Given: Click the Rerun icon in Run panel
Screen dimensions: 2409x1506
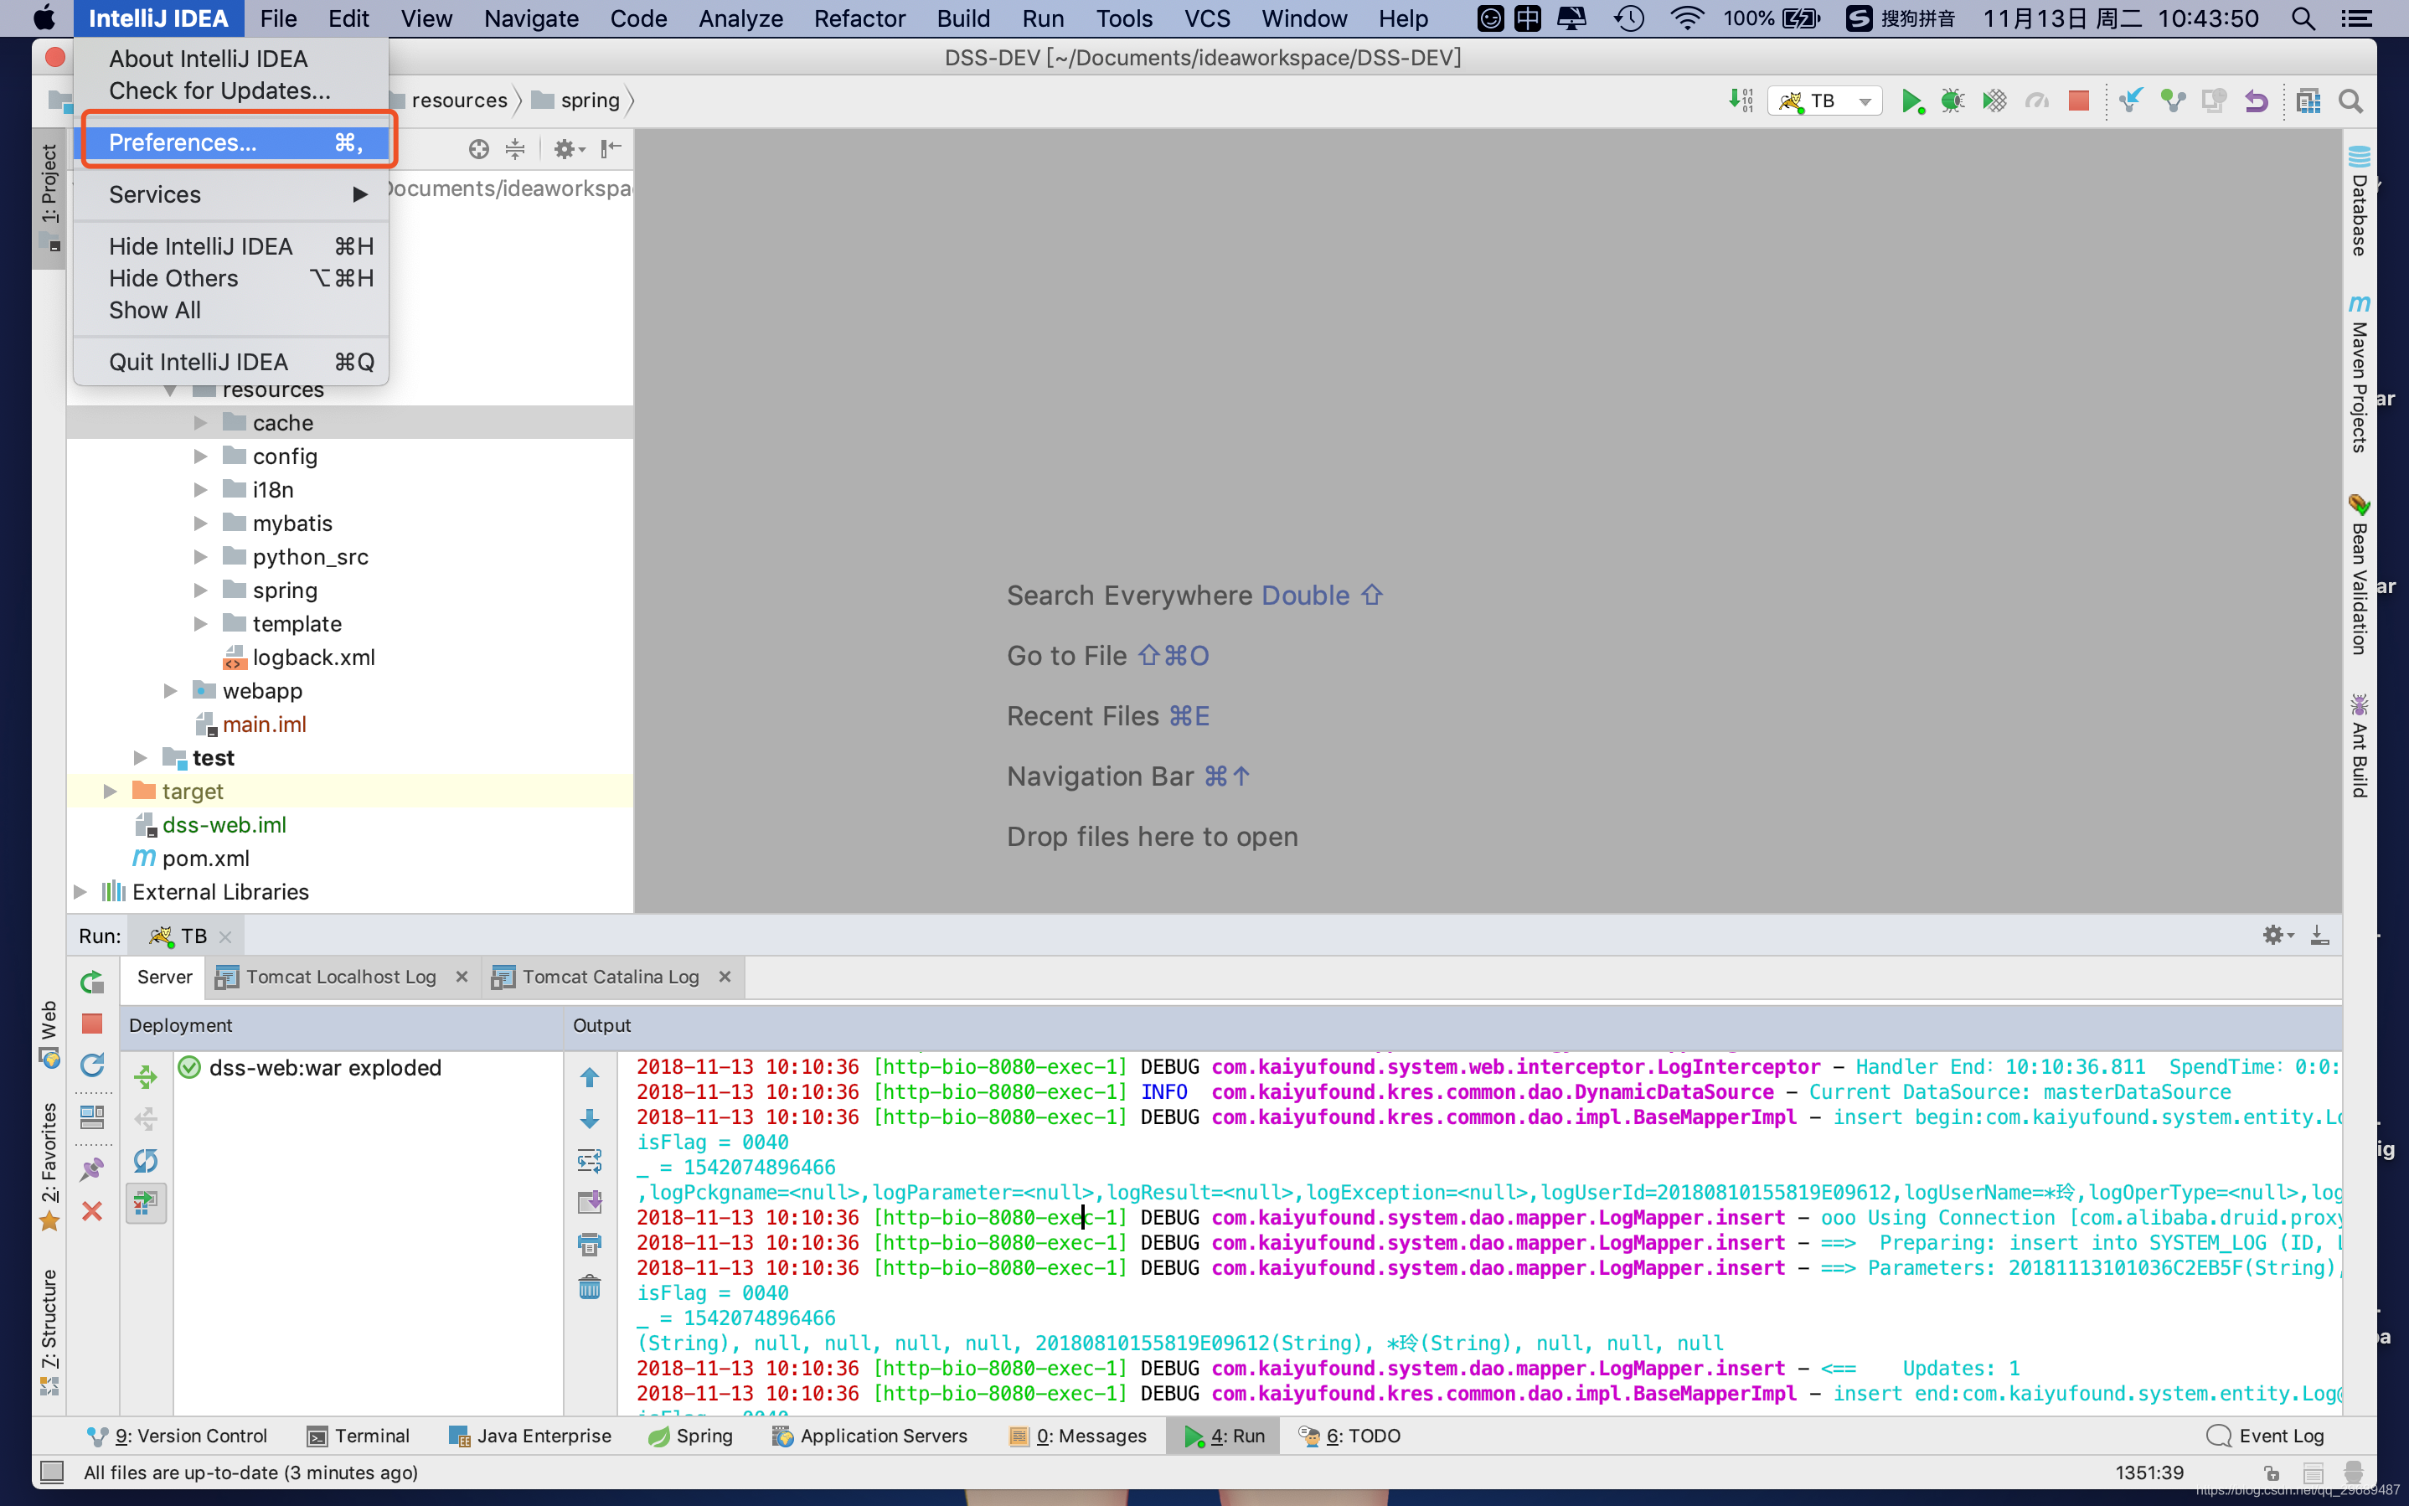Looking at the screenshot, I should click(x=93, y=983).
